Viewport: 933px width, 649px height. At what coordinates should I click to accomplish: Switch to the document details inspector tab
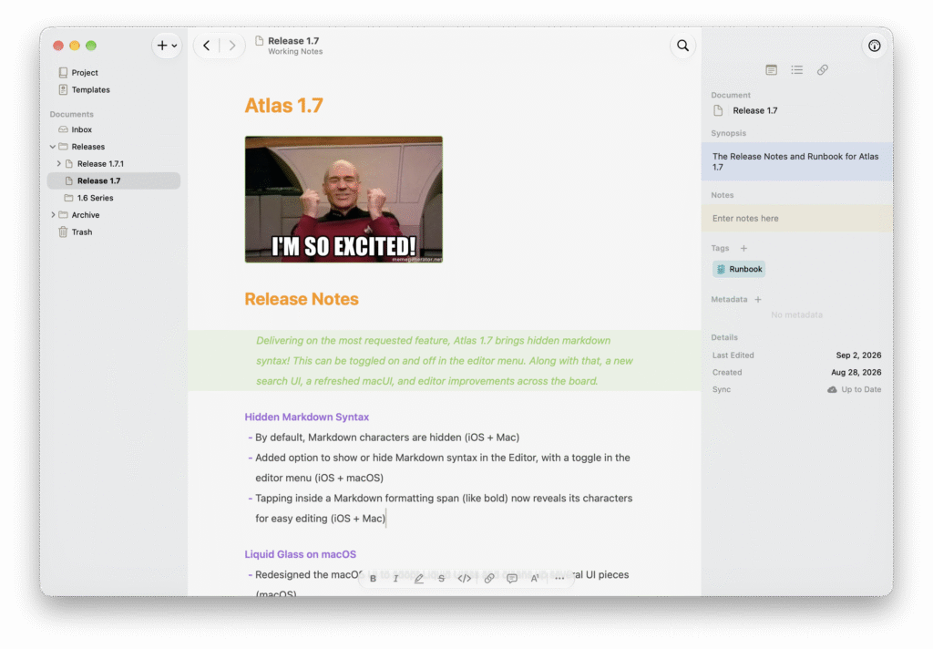coord(771,69)
